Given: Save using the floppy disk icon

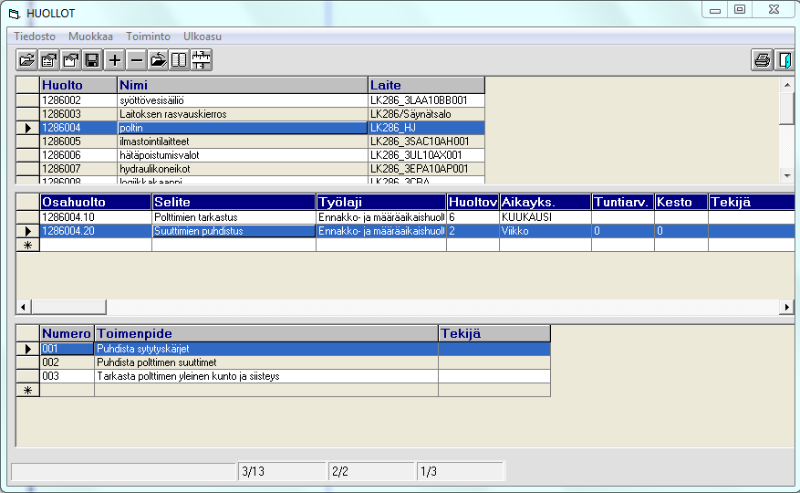Looking at the screenshot, I should (x=92, y=60).
